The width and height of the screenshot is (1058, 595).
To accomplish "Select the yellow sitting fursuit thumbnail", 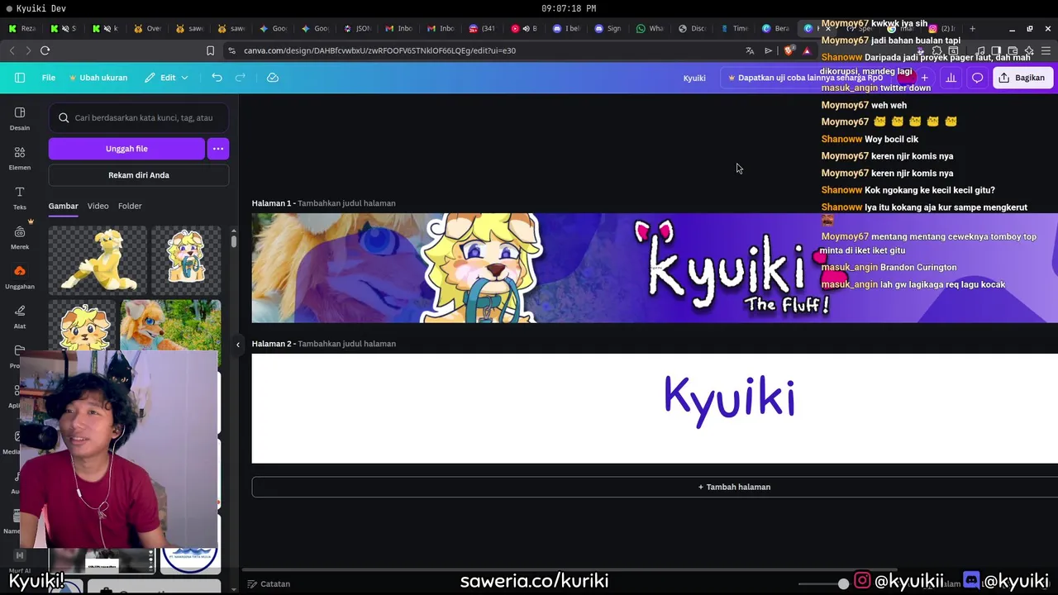I will tap(98, 261).
